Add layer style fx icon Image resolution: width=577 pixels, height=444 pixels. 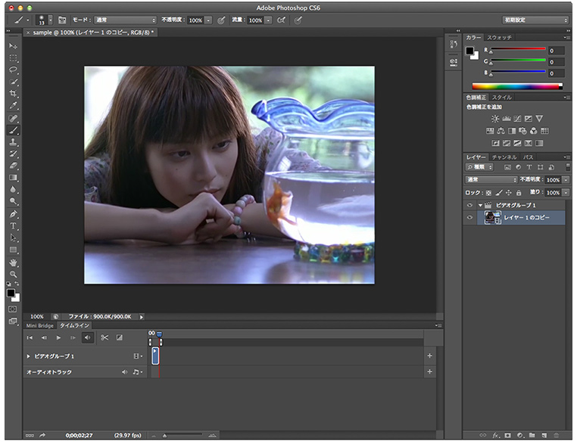[495, 435]
